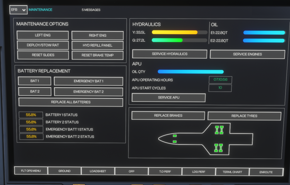Select the RIGHT ENG maintenance option

click(97, 35)
